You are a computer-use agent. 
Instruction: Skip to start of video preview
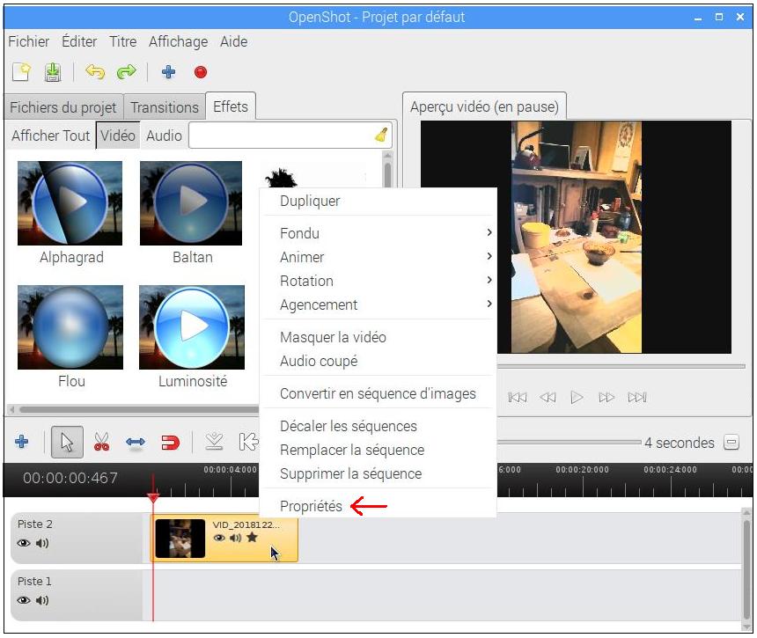coord(517,397)
